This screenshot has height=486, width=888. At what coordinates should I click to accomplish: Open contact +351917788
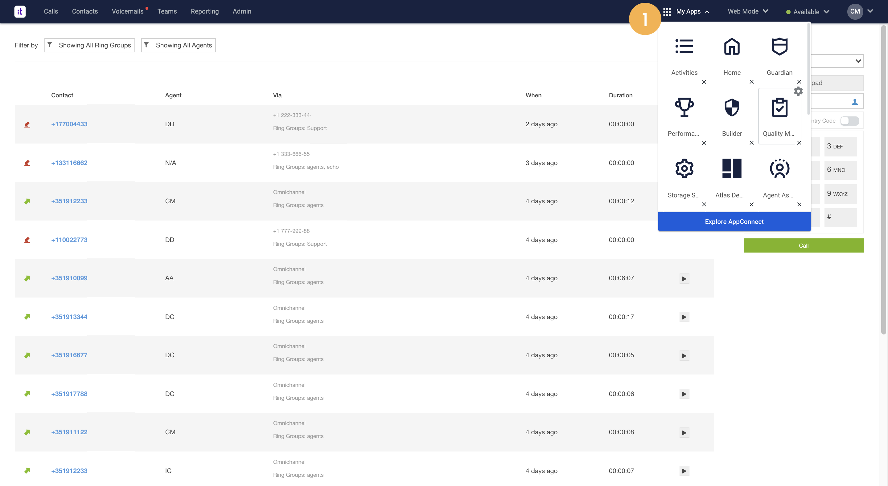(69, 394)
